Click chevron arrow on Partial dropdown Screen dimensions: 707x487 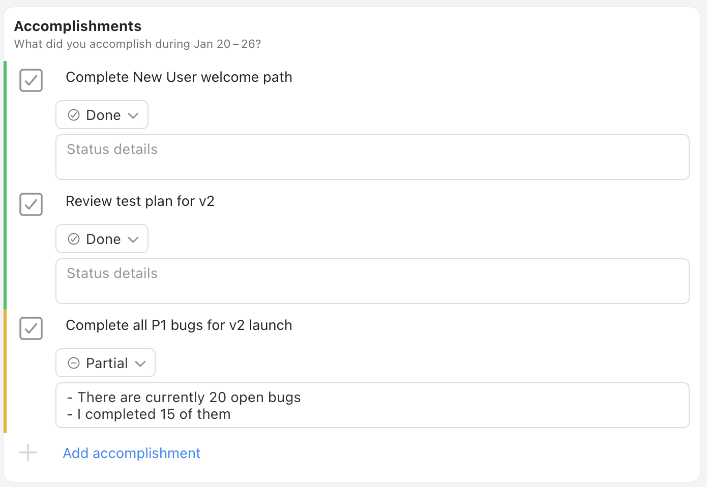(140, 363)
